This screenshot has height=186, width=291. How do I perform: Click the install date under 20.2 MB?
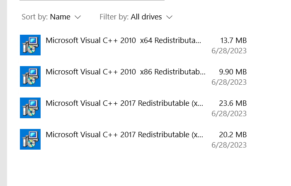pyautogui.click(x=229, y=145)
